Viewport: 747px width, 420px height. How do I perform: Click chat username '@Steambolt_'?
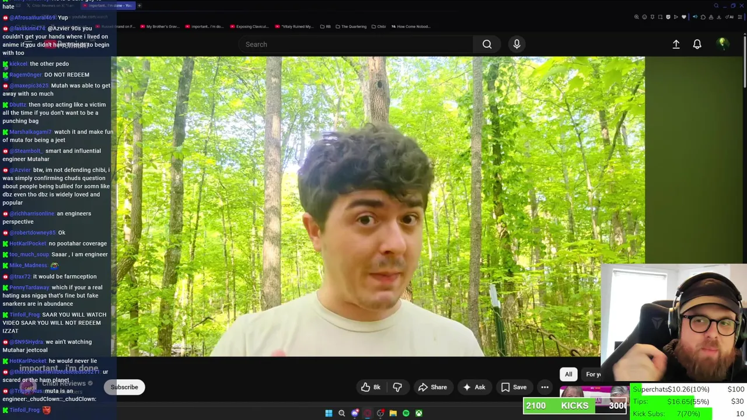pyautogui.click(x=26, y=151)
